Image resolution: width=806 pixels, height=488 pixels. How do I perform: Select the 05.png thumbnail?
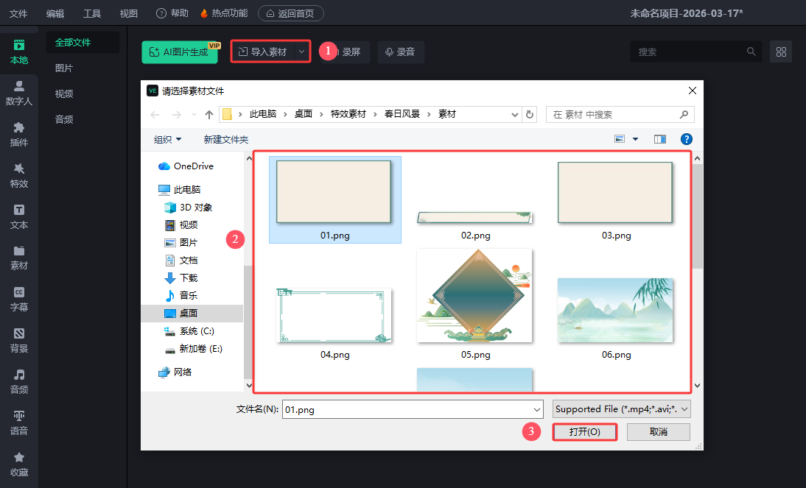[475, 297]
